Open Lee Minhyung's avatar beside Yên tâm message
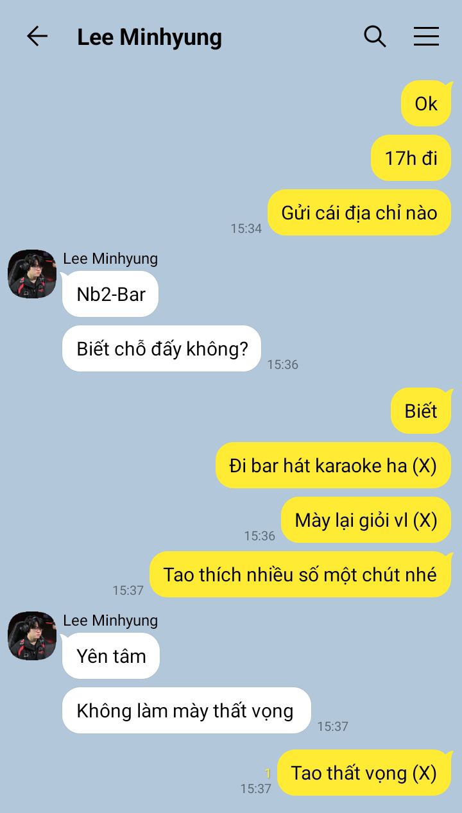The image size is (462, 813). point(32,636)
